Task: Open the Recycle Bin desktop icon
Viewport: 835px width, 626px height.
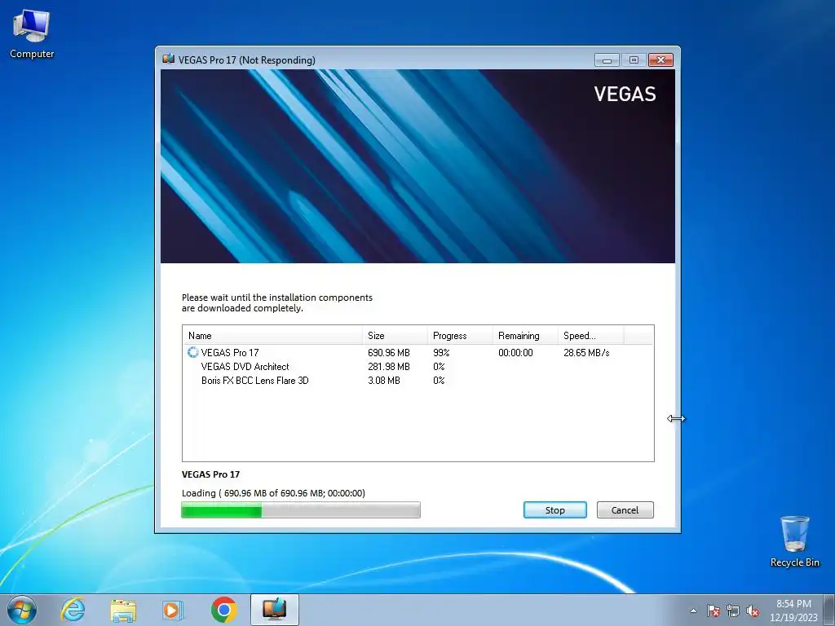Action: (x=794, y=541)
